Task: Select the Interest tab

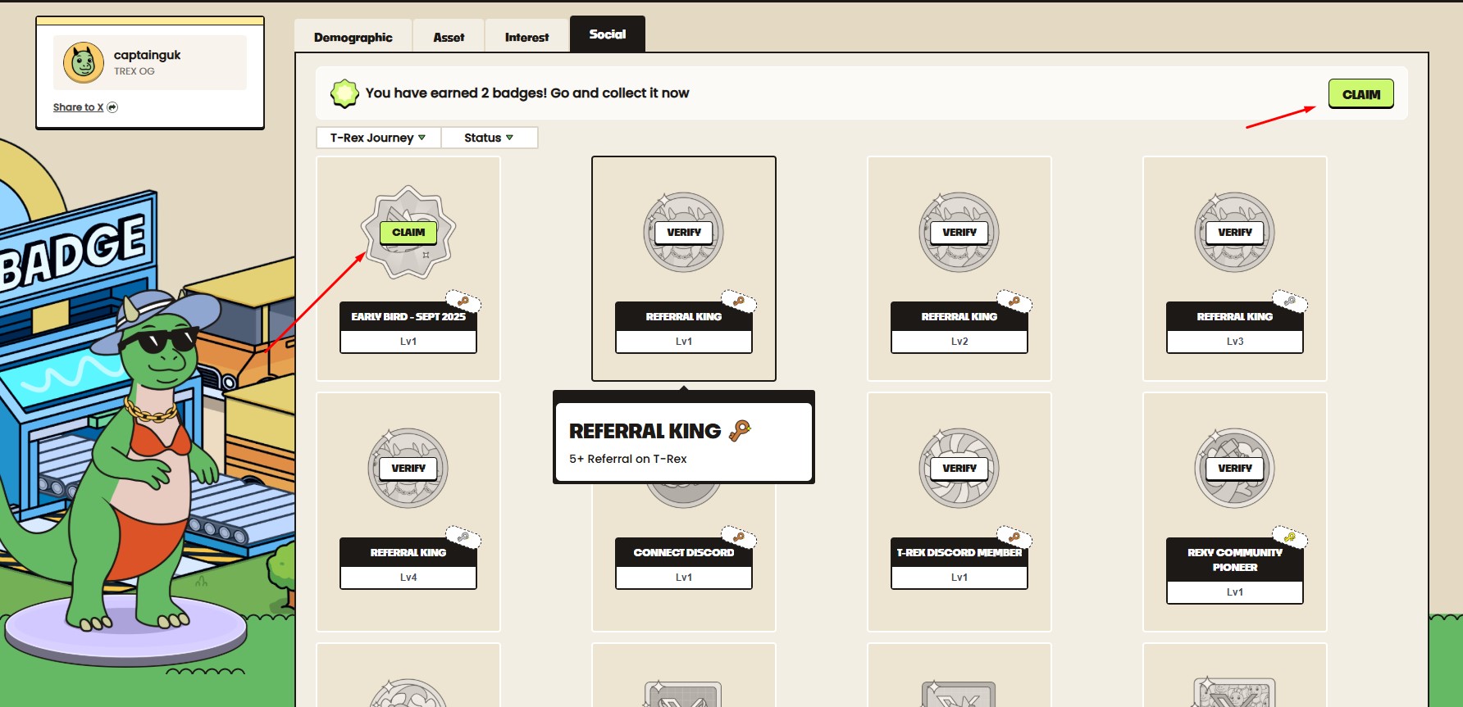Action: point(526,38)
